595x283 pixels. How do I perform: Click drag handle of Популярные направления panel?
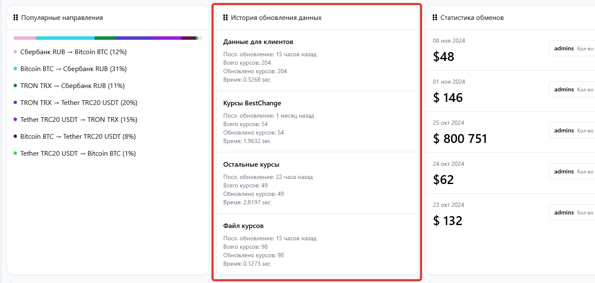[16, 17]
